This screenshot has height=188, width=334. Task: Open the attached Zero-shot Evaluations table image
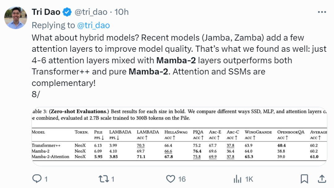(x=179, y=137)
